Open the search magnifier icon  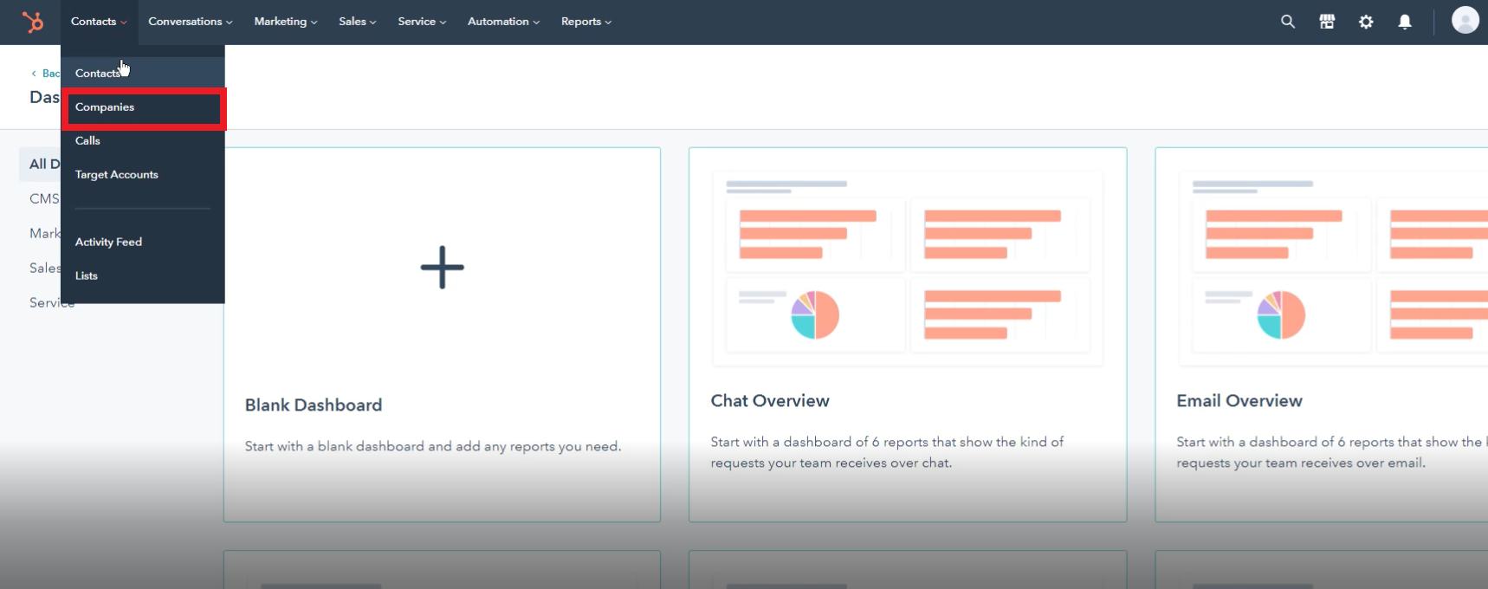(1288, 22)
